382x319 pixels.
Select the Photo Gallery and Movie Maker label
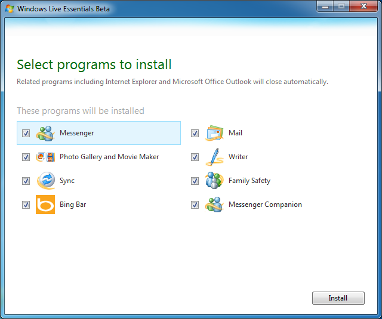tap(109, 157)
